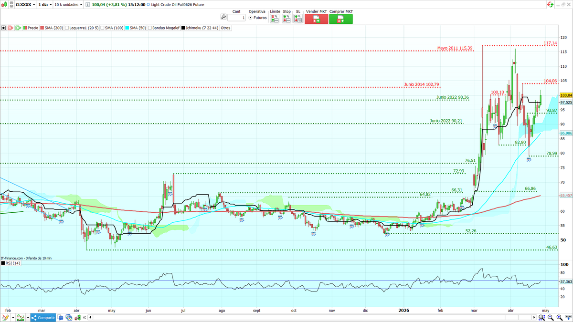This screenshot has width=573, height=322.
Task: Select the SMA (100) indicator tab
Action: click(x=112, y=28)
